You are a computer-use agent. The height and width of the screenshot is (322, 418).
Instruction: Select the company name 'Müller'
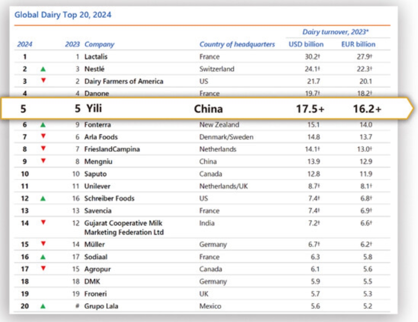coord(95,244)
